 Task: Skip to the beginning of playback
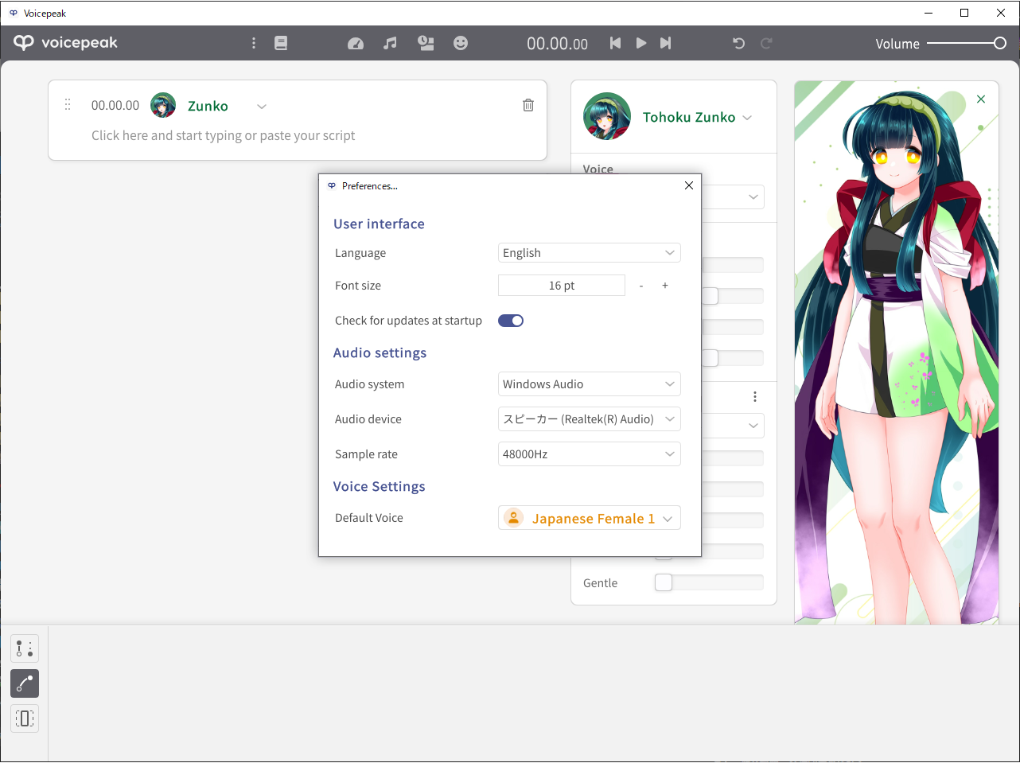point(615,43)
